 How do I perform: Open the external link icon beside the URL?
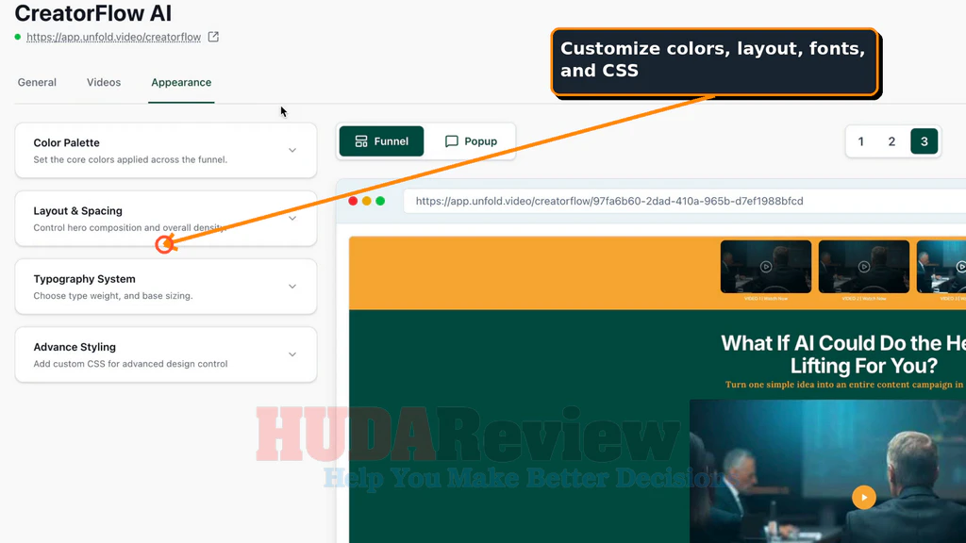coord(213,37)
